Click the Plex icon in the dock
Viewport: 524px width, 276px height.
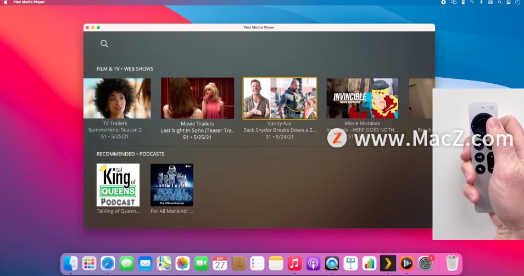(388, 263)
